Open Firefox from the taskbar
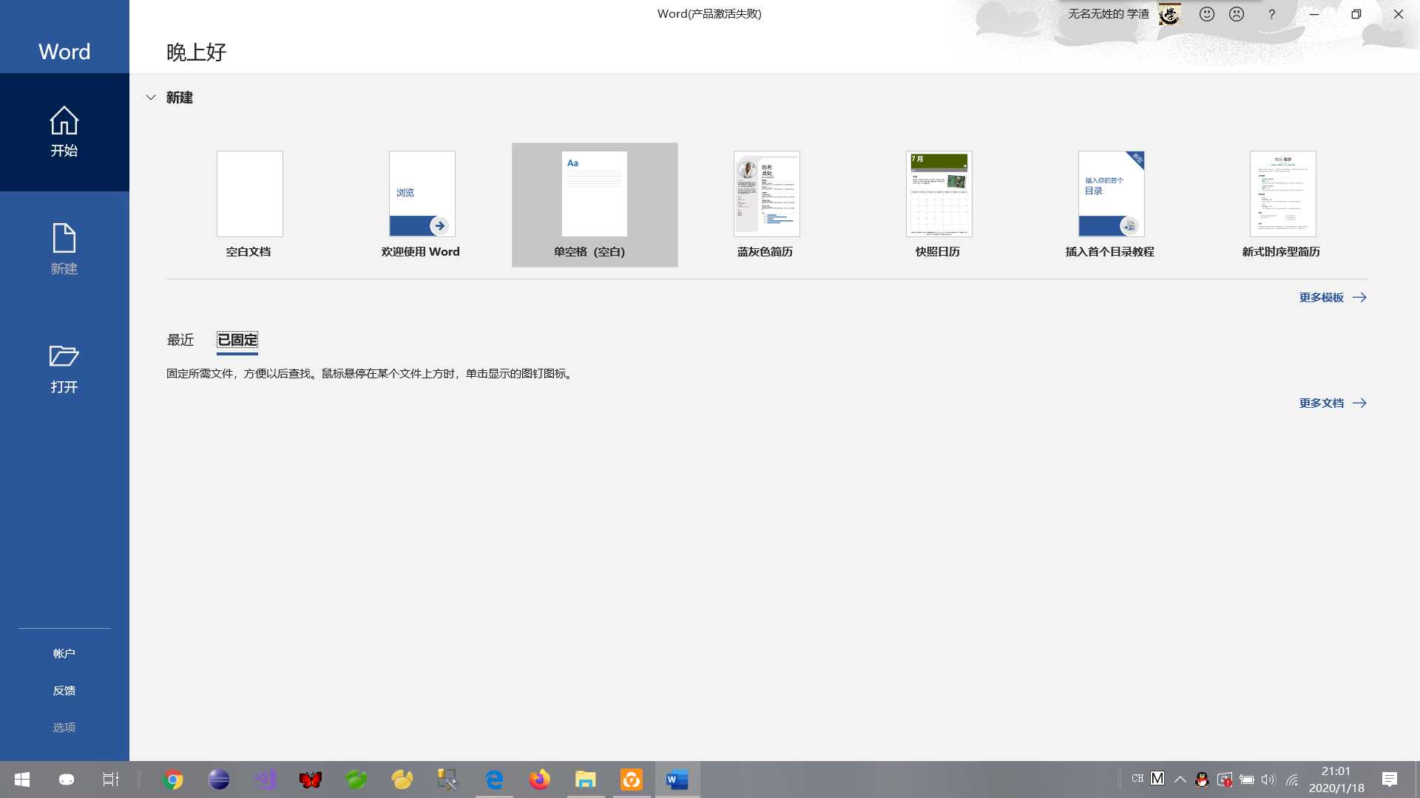This screenshot has height=798, width=1420. (540, 780)
